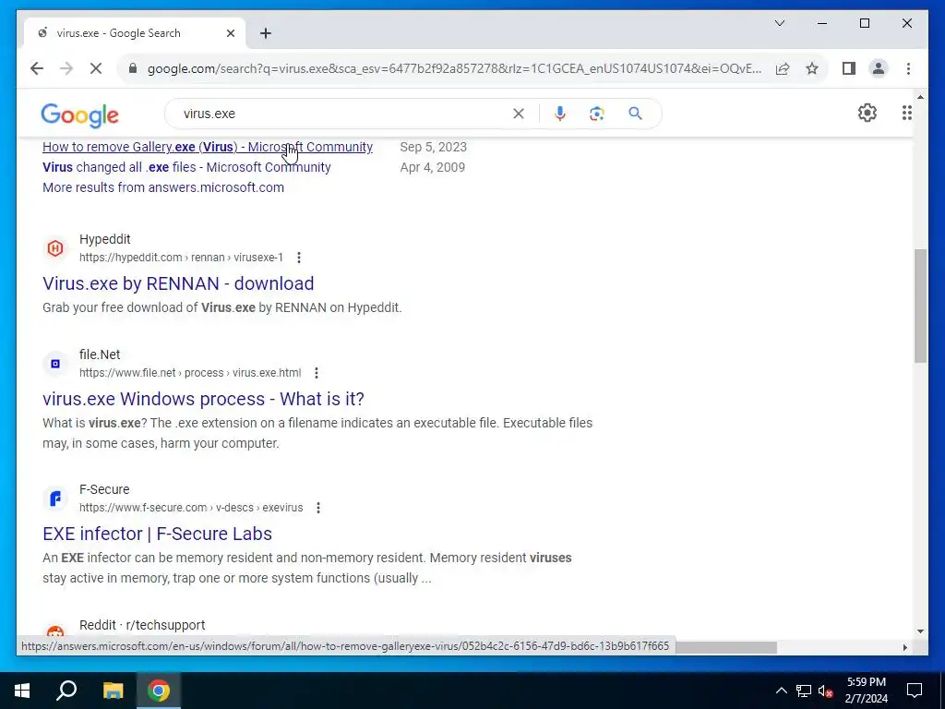The width and height of the screenshot is (945, 709).
Task: Show hidden system tray icons
Action: [x=781, y=691]
